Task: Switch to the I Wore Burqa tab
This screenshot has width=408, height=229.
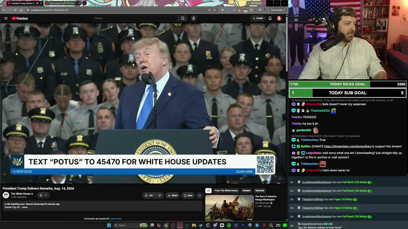Action: (x=62, y=3)
